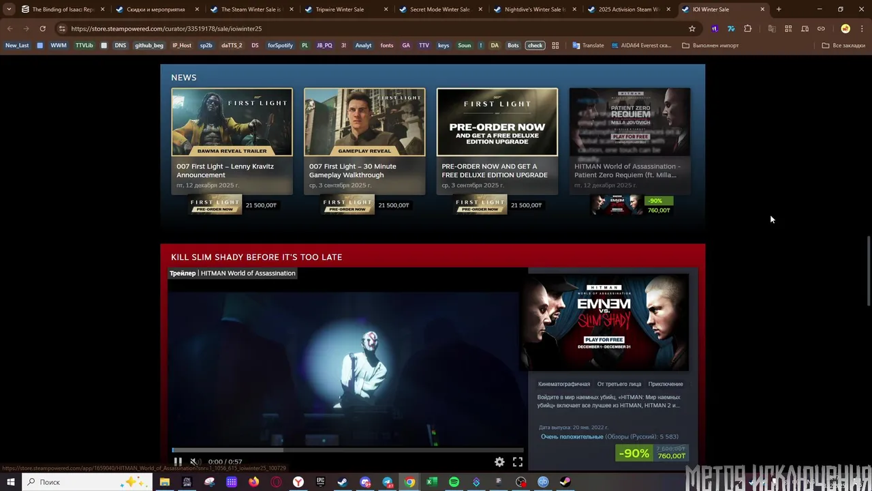Open the DNS bookmark

coord(121,45)
